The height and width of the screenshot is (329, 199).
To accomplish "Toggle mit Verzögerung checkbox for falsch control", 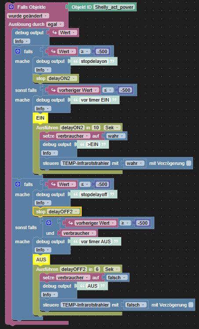I will 191,305.
